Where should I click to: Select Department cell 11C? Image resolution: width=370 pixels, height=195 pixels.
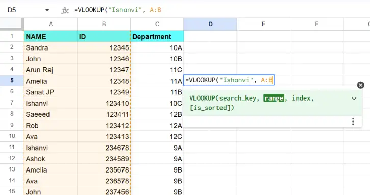coord(157,70)
